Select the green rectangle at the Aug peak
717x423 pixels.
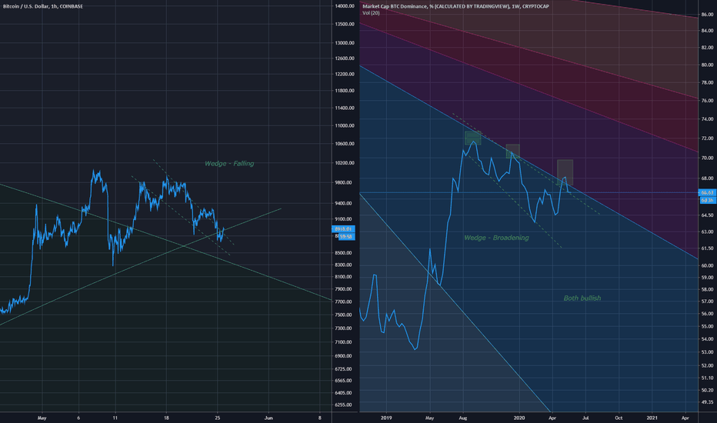(x=473, y=138)
